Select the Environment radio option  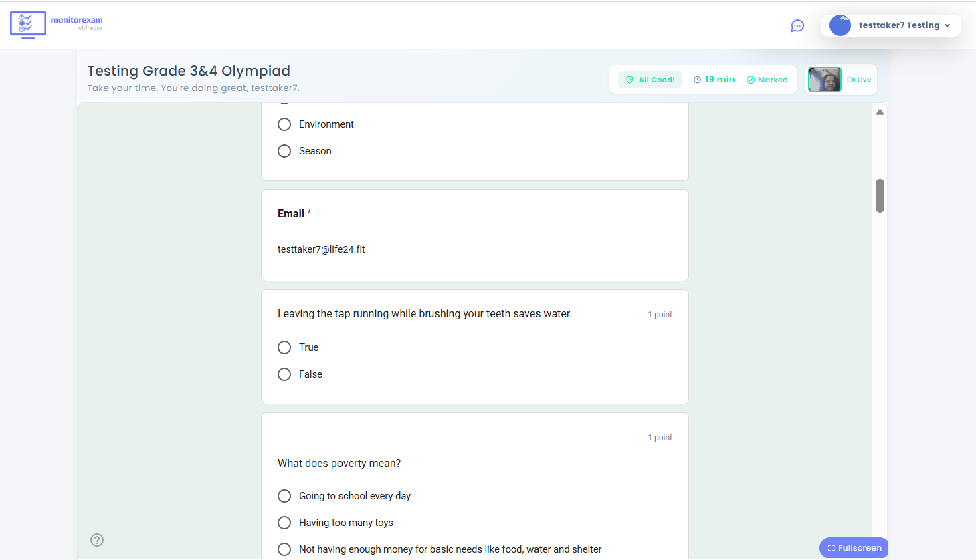(x=284, y=124)
